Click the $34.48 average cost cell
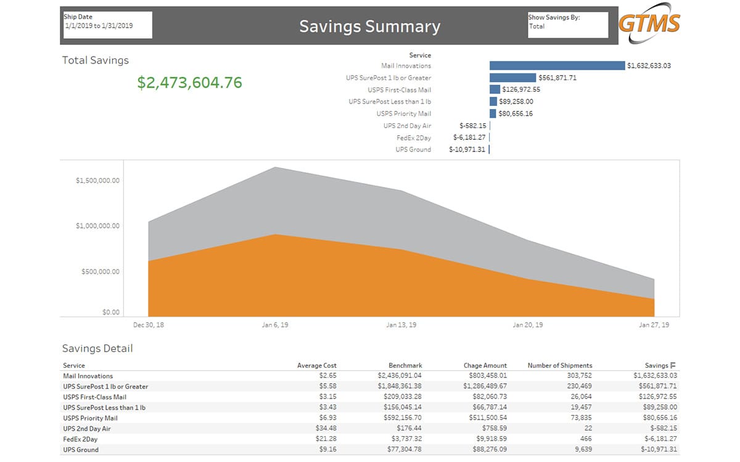Viewport: 740px width, 462px height. (327, 428)
